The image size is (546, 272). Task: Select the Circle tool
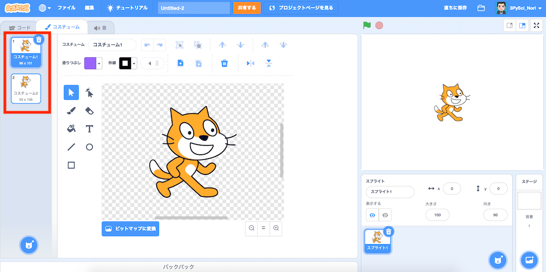click(x=90, y=147)
